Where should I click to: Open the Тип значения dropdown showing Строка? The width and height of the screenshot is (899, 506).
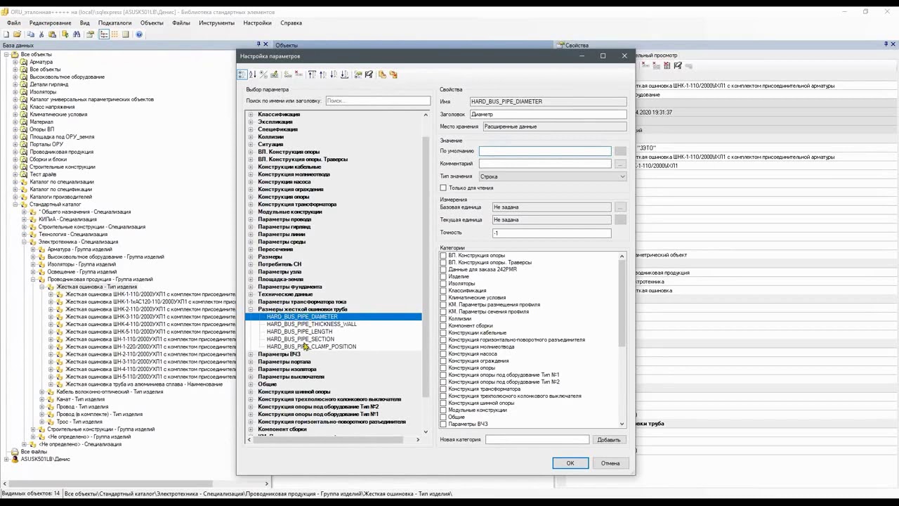pyautogui.click(x=553, y=176)
